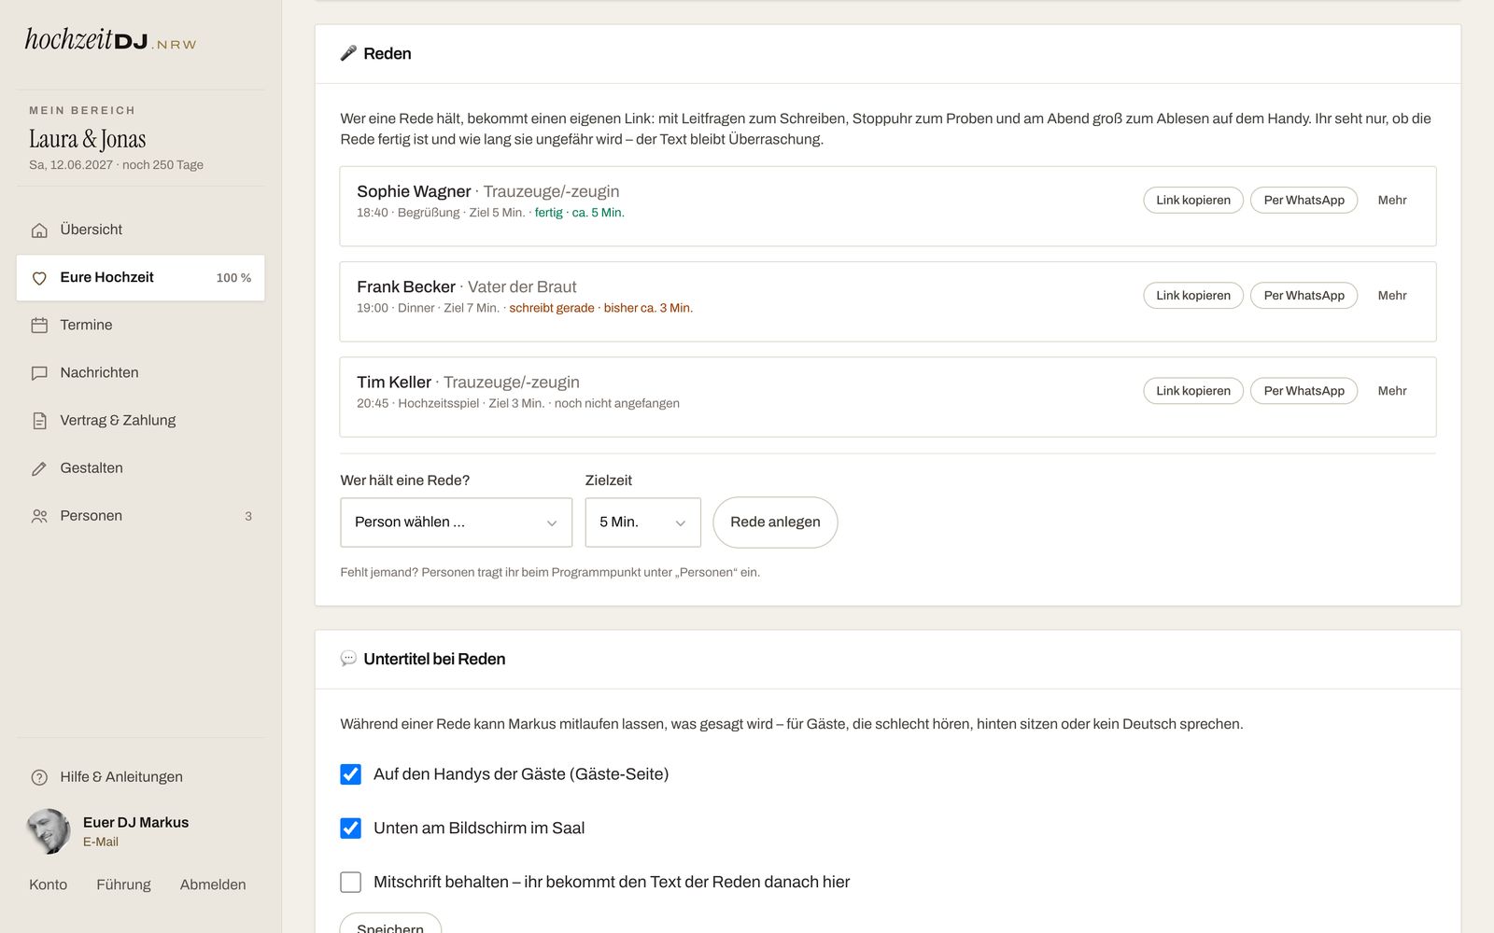Click the hochzeitDJ NRW logo
Image resolution: width=1494 pixels, height=933 pixels.
tap(110, 39)
